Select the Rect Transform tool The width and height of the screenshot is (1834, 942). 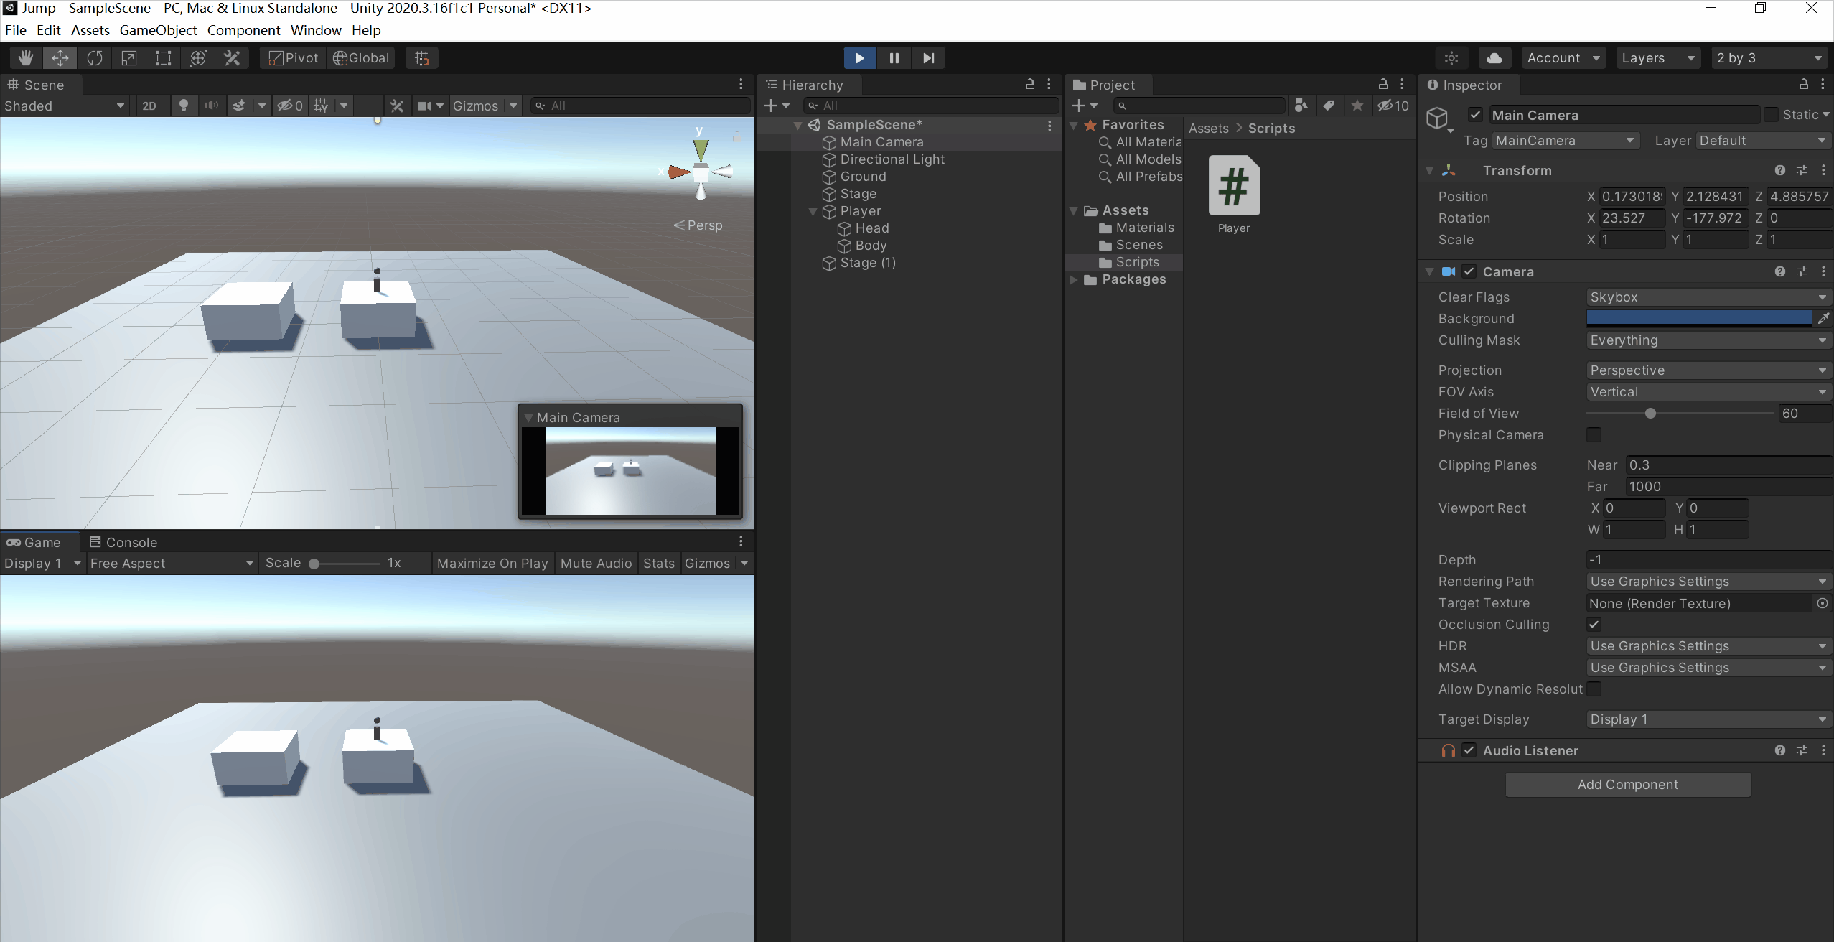164,58
